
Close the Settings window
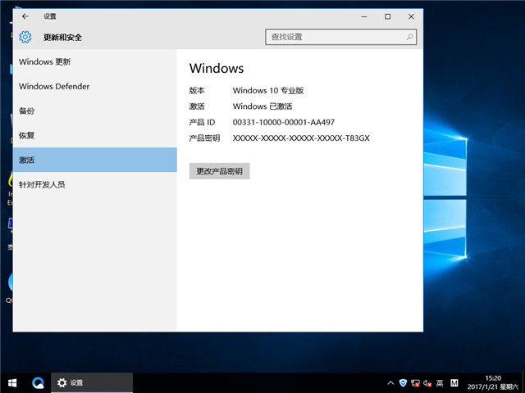[x=411, y=16]
